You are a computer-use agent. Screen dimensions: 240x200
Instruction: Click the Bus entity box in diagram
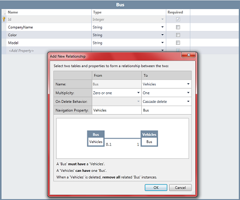(95, 139)
